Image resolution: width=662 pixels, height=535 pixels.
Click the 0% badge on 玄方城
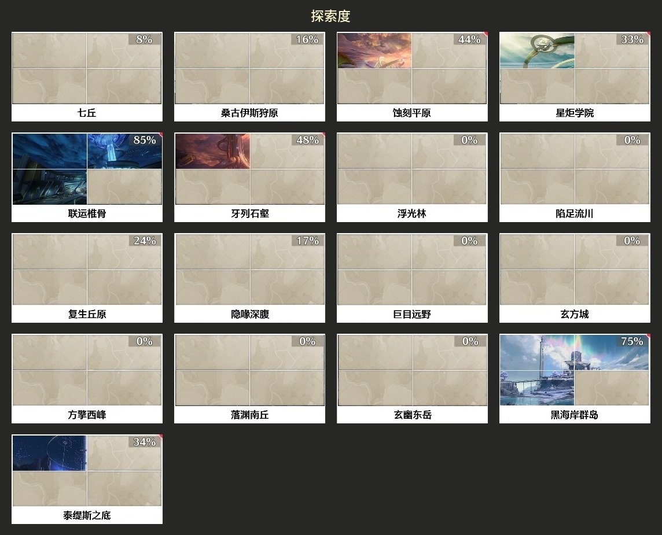(x=632, y=241)
